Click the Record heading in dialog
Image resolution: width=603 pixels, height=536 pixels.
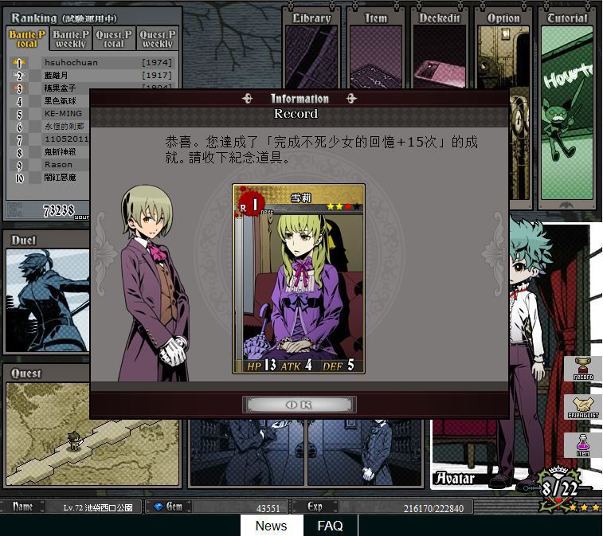[296, 113]
